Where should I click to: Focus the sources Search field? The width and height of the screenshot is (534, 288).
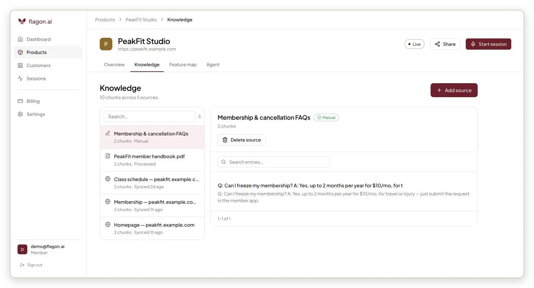pyautogui.click(x=149, y=116)
